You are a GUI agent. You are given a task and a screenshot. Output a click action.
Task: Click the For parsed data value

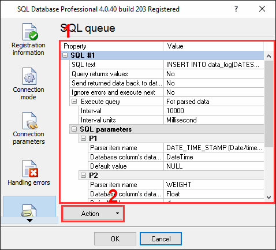214,102
